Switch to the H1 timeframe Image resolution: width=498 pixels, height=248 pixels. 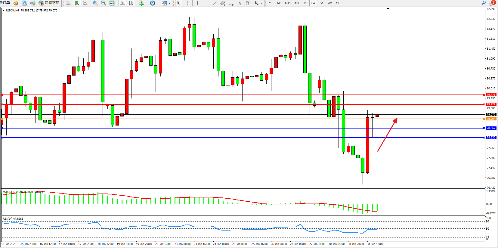pos(305,3)
